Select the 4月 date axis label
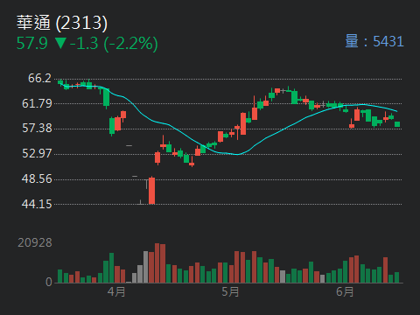 coord(116,291)
